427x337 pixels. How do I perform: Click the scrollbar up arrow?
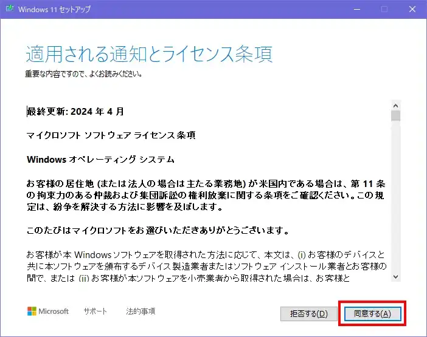(x=395, y=104)
